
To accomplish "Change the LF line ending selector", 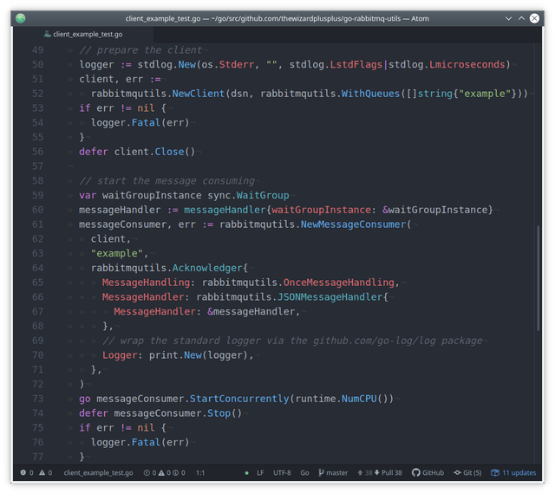I will click(260, 473).
